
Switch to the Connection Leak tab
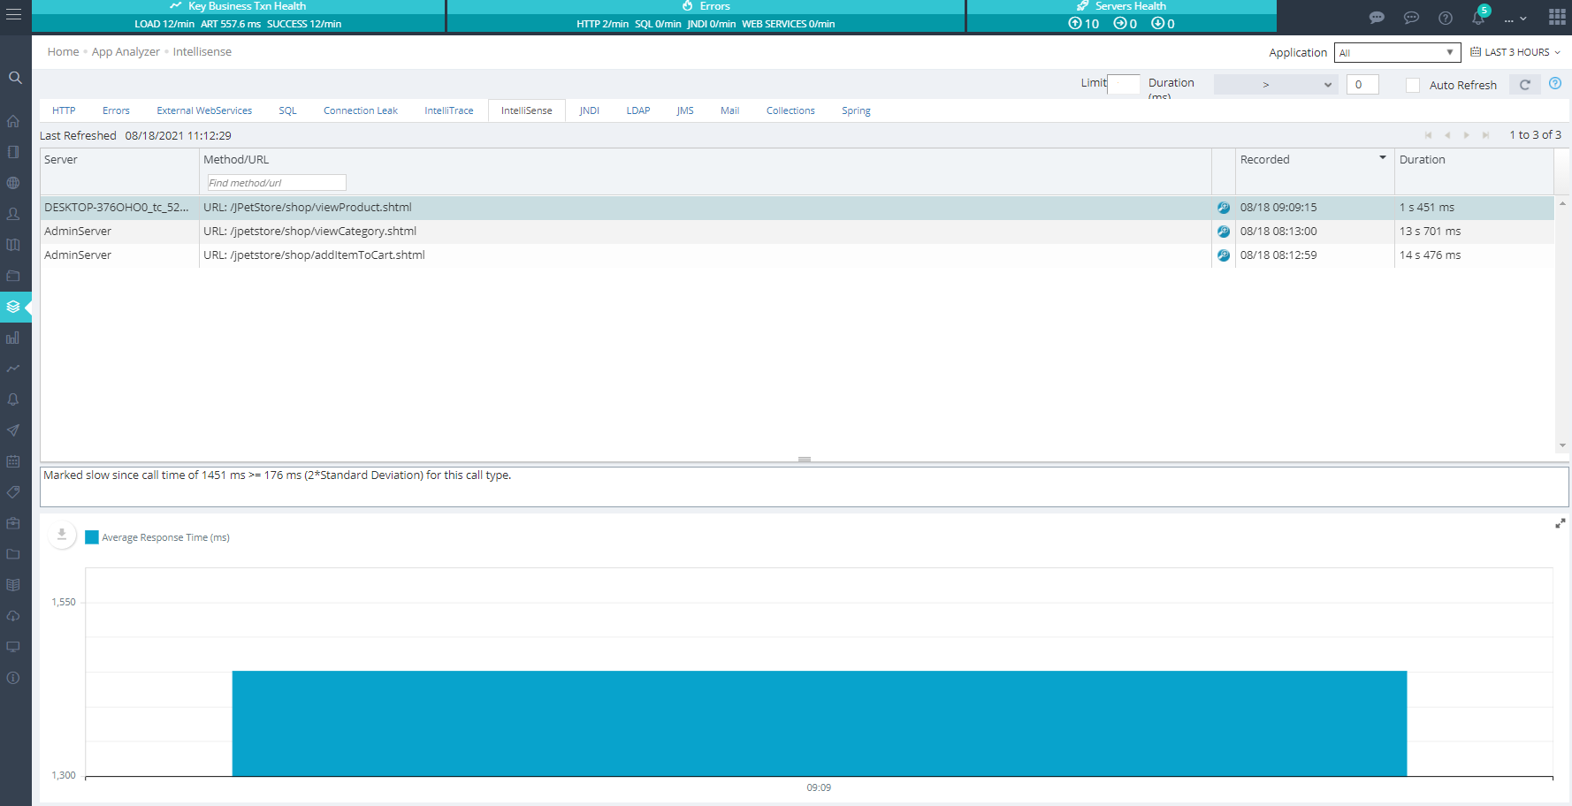(360, 110)
